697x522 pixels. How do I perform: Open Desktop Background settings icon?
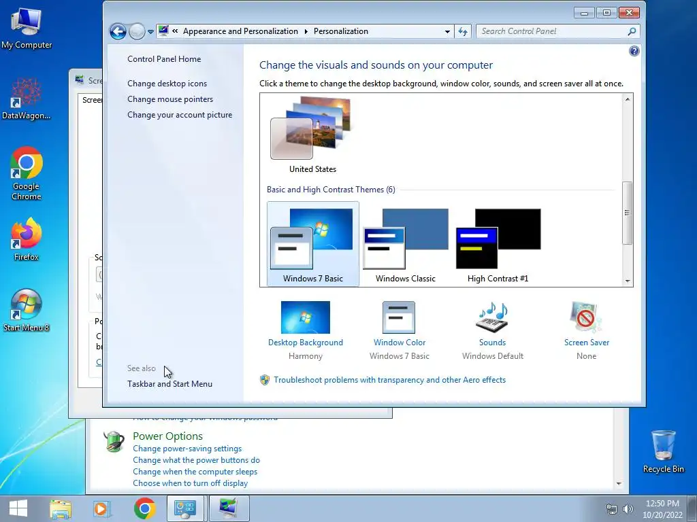tap(306, 317)
